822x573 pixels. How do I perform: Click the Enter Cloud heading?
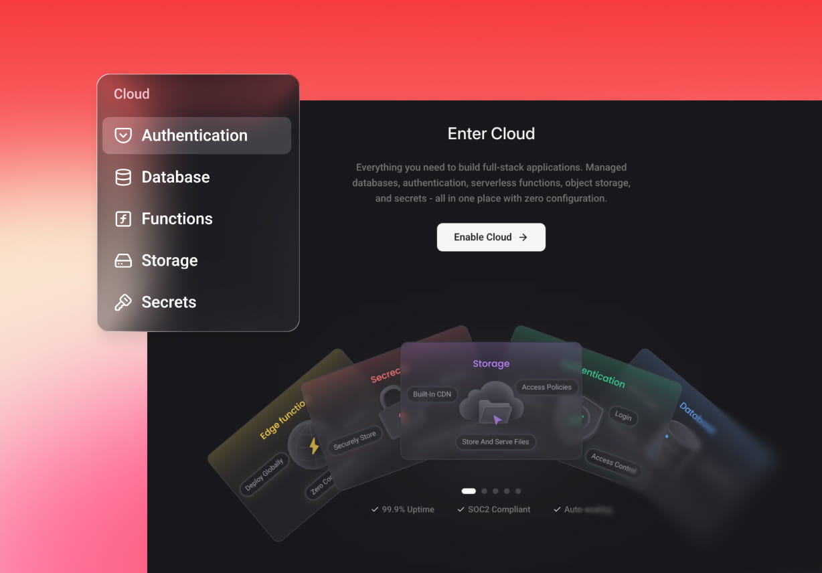tap(491, 133)
